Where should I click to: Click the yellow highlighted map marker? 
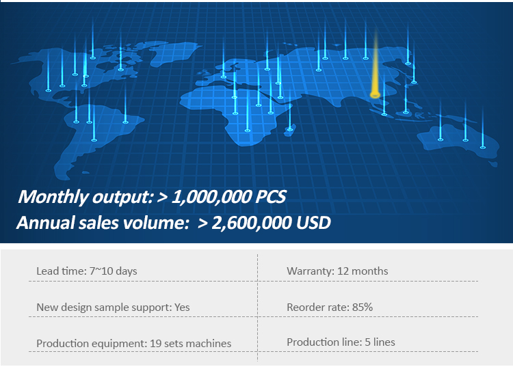click(x=374, y=94)
